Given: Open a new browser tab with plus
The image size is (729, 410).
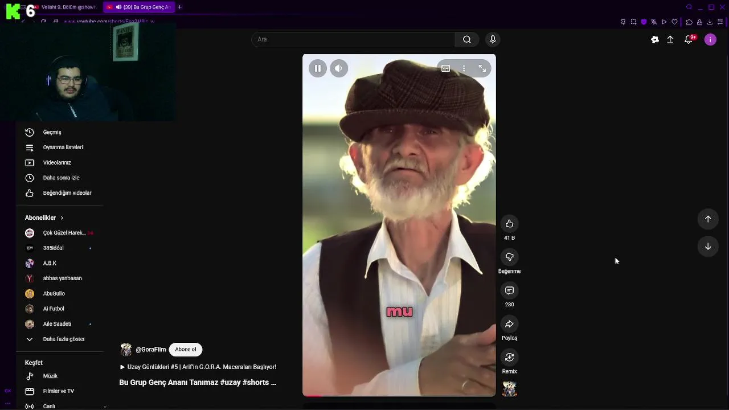Looking at the screenshot, I should pos(179,7).
